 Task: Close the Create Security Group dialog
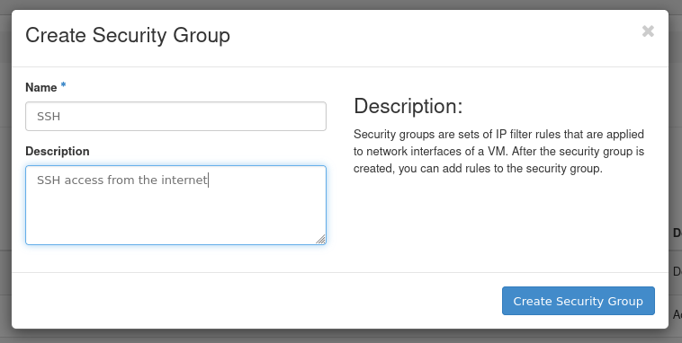[x=648, y=31]
